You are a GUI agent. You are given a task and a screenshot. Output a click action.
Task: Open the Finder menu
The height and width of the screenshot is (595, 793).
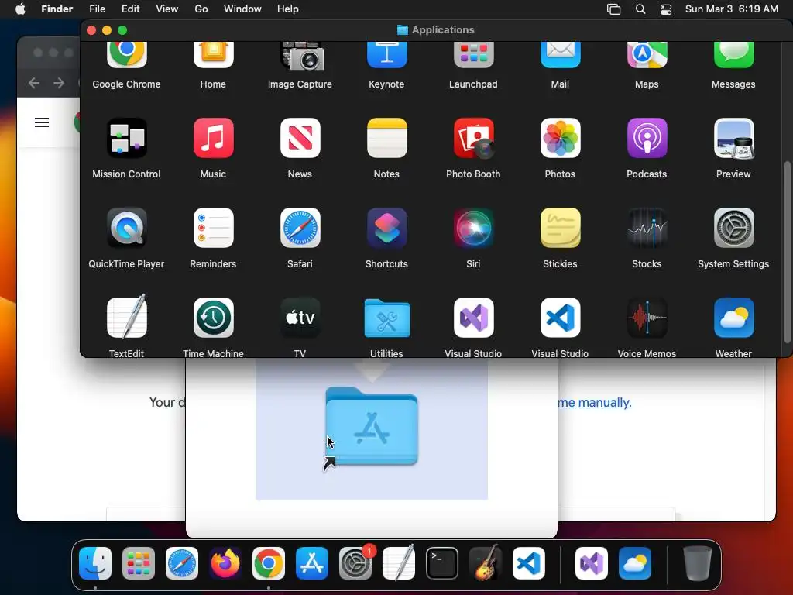(57, 9)
